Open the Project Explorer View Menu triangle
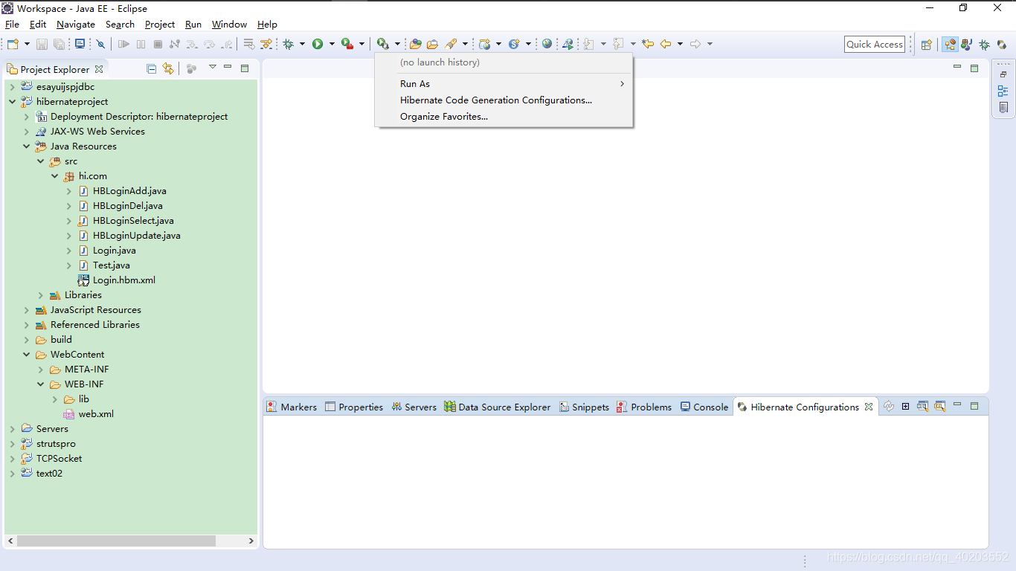The image size is (1016, 571). tap(212, 67)
